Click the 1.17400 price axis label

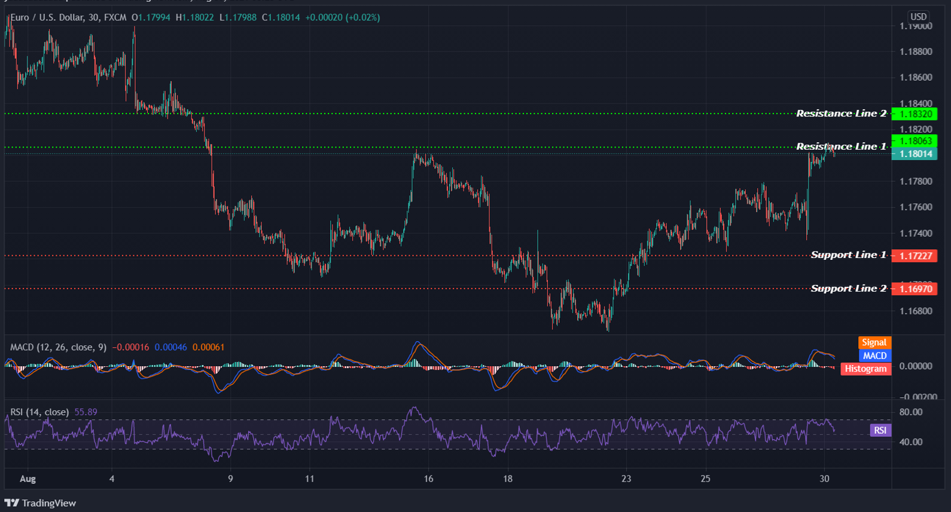(916, 234)
